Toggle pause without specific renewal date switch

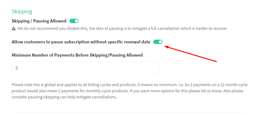pyautogui.click(x=158, y=42)
